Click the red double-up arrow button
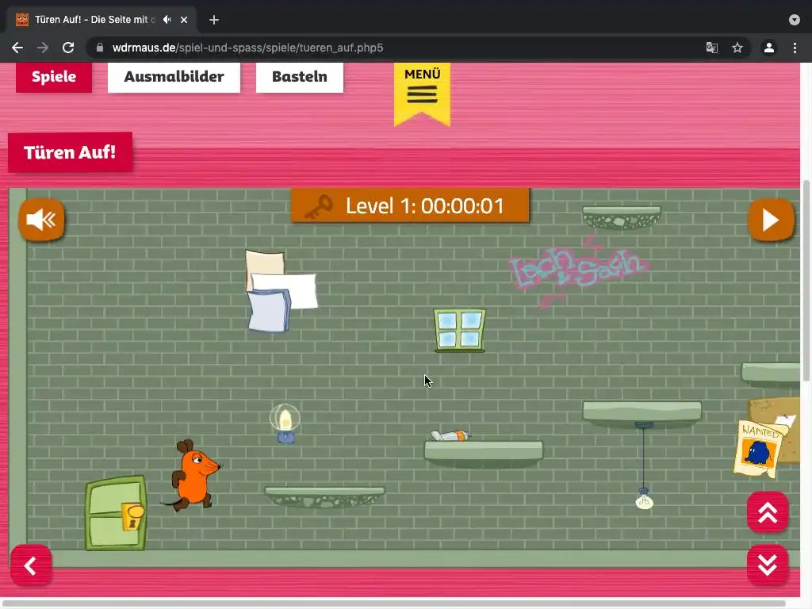The height and width of the screenshot is (609, 812). (x=768, y=512)
